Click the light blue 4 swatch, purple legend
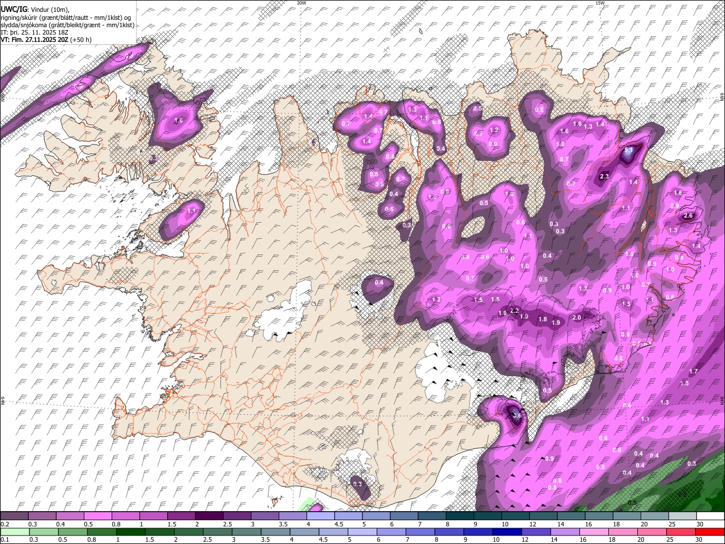The height and width of the screenshot is (544, 725). click(x=321, y=516)
